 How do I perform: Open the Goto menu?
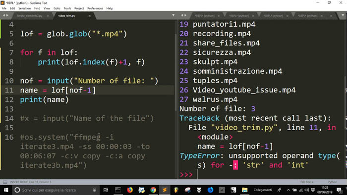[x=57, y=8]
